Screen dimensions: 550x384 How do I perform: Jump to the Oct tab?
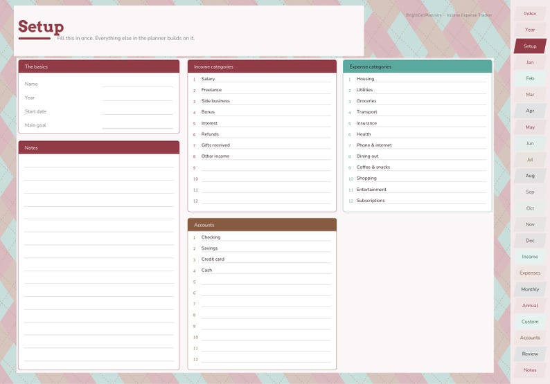530,208
